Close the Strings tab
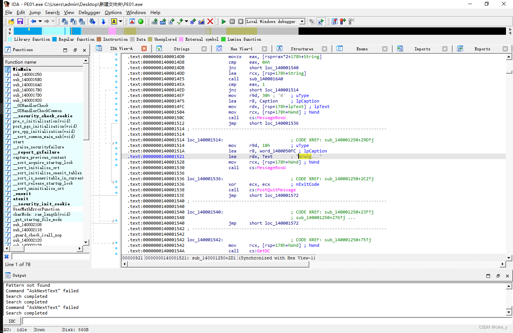Screen dimensions: 513x333 point(204,49)
